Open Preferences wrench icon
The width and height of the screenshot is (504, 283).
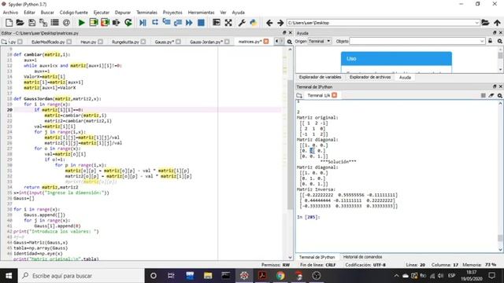point(242,23)
